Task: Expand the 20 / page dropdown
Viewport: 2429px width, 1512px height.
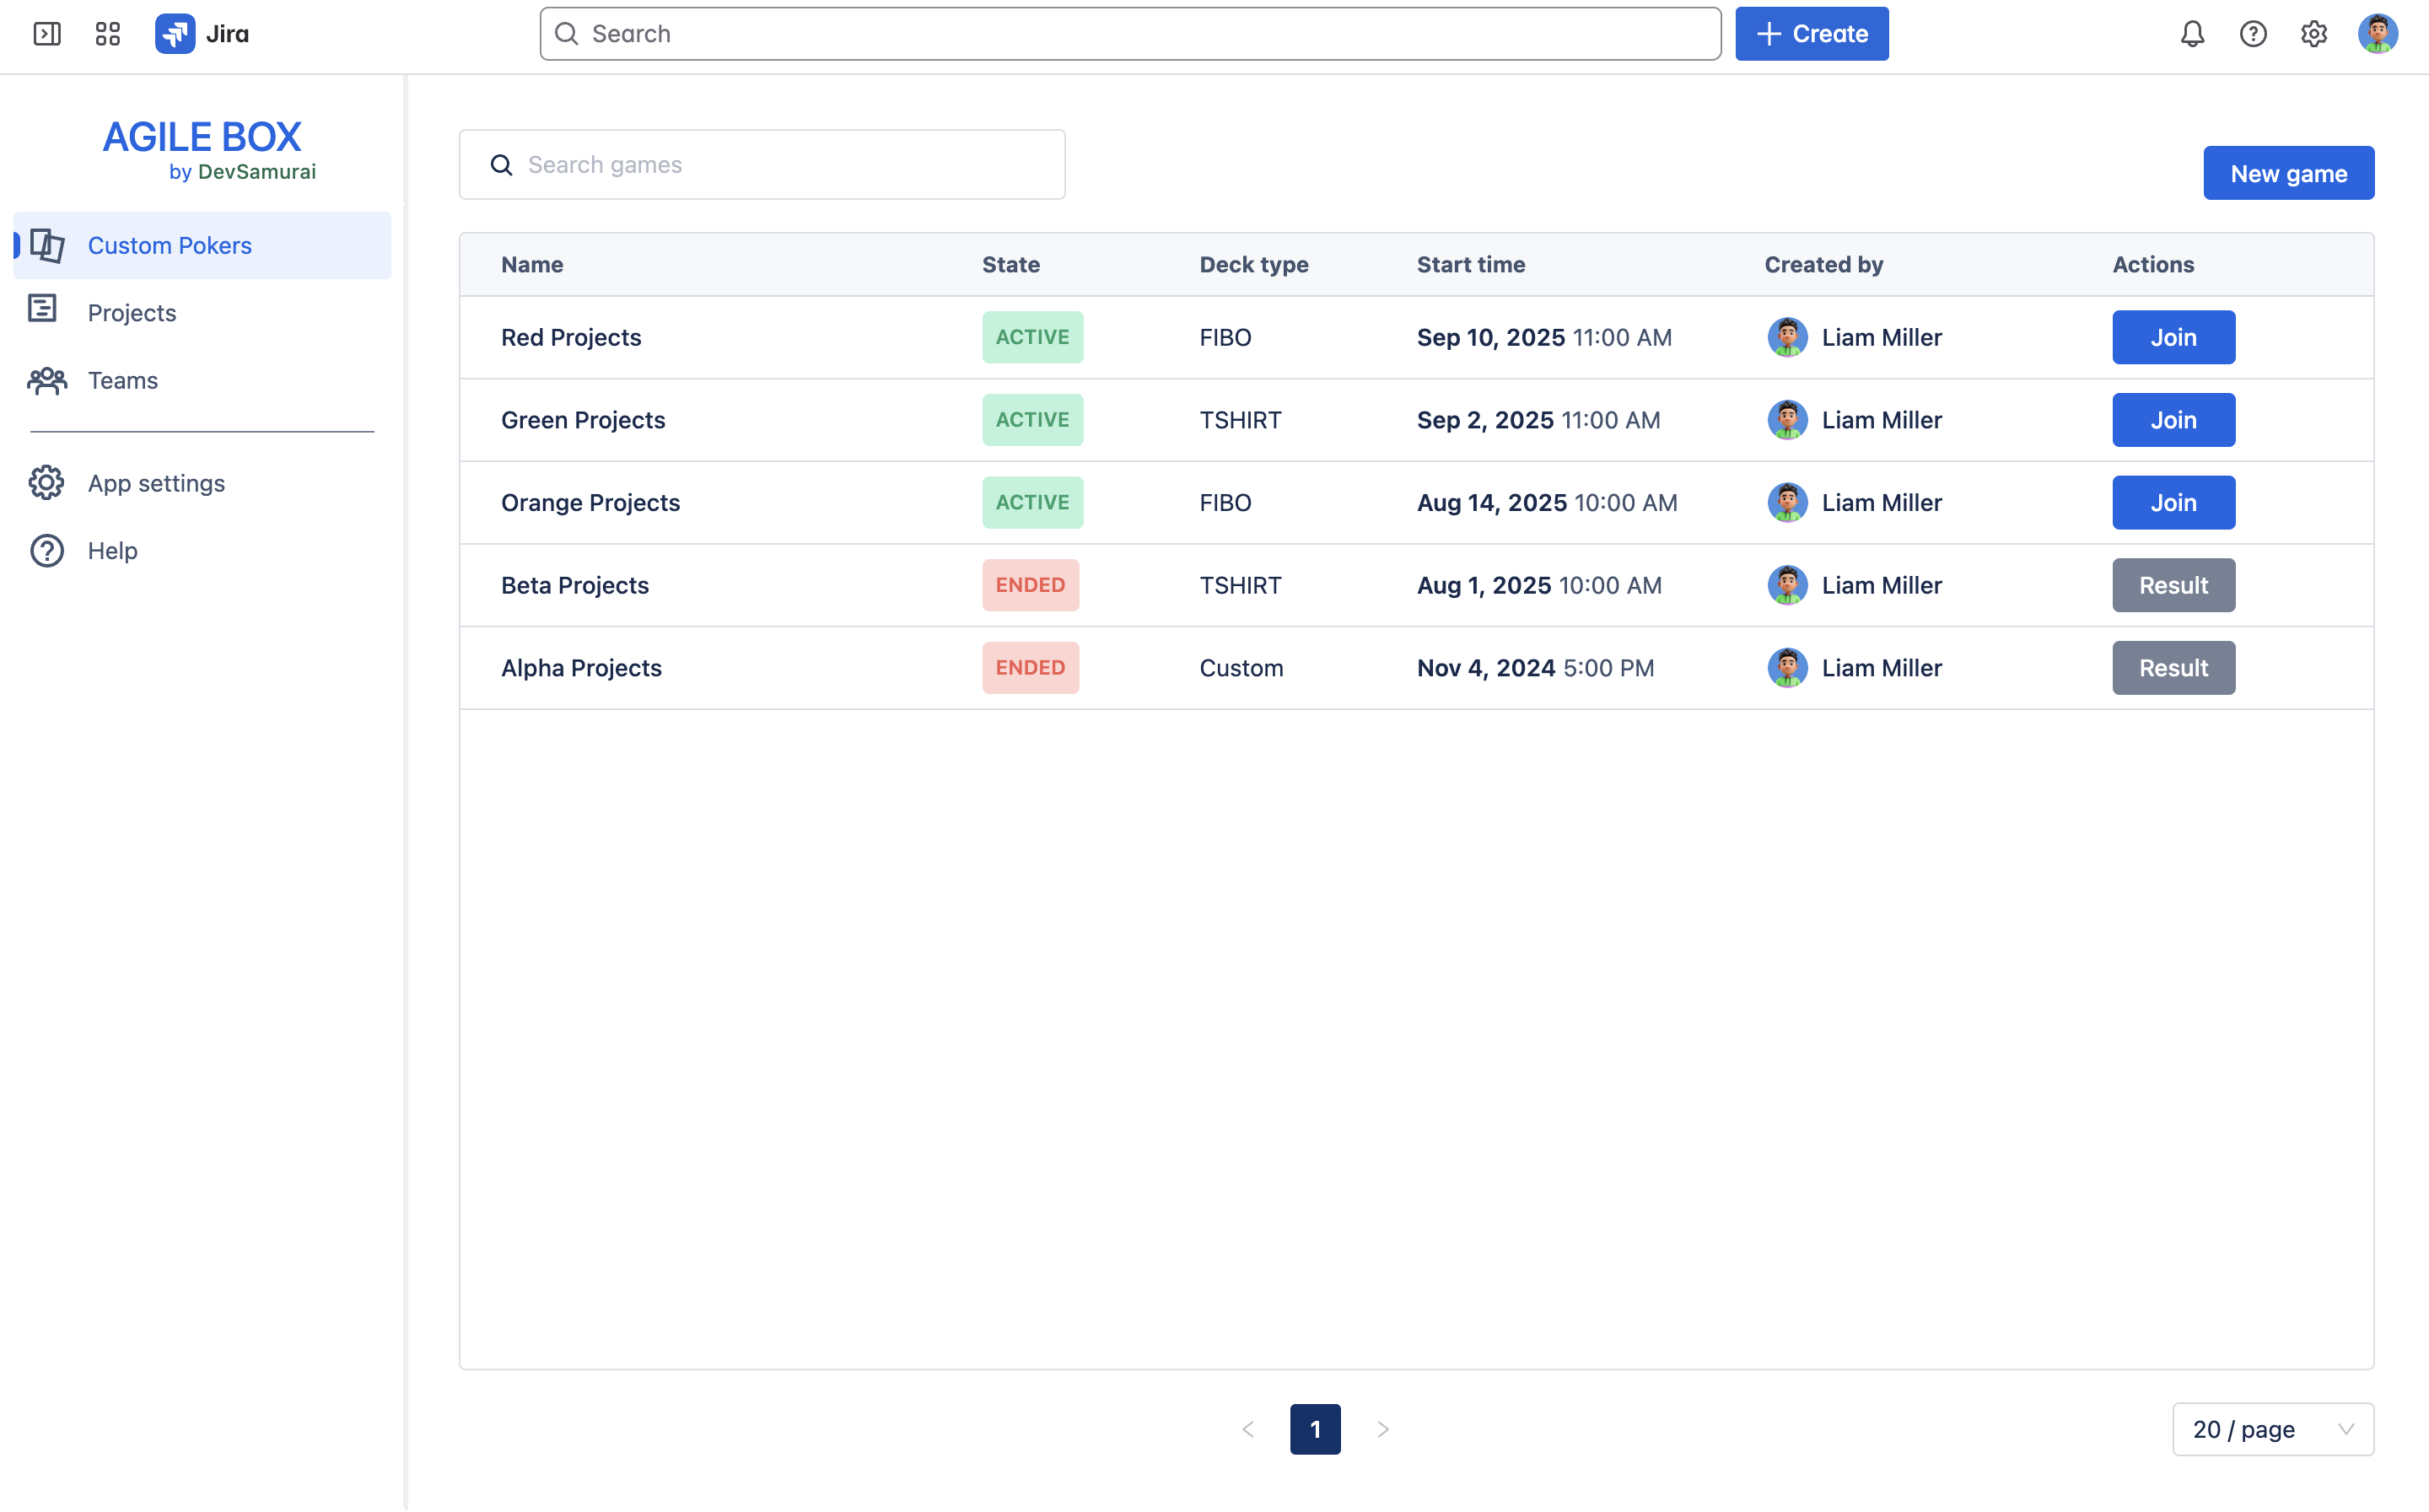Action: (x=2272, y=1429)
